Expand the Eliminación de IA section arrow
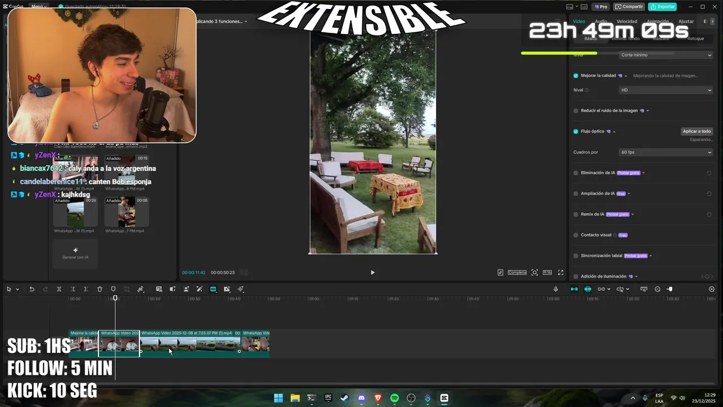723x407 pixels. pyautogui.click(x=643, y=173)
